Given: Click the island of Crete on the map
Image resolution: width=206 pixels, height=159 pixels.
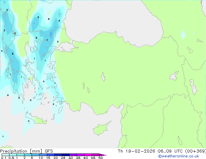Looking at the screenshot, I should (x=36, y=118).
